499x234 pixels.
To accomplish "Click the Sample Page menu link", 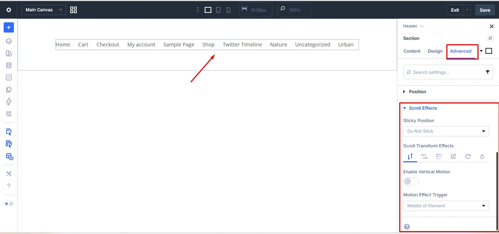I will coord(179,45).
